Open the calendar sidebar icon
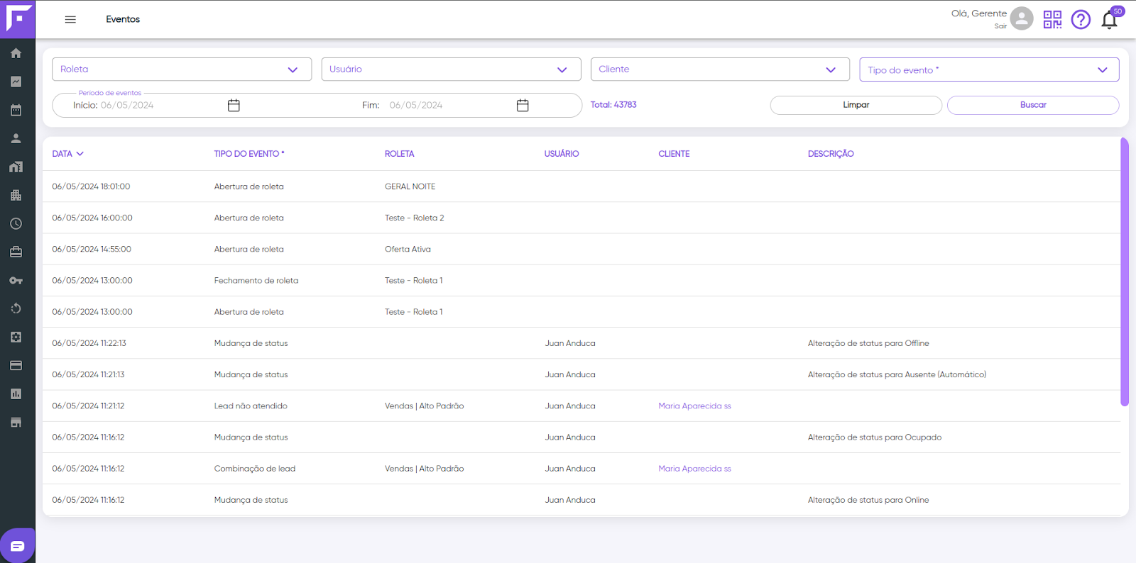Viewport: 1136px width, 563px height. tap(16, 110)
